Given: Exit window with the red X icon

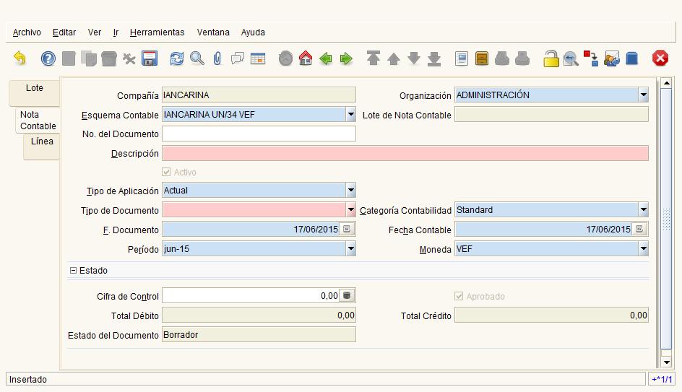Looking at the screenshot, I should (660, 58).
